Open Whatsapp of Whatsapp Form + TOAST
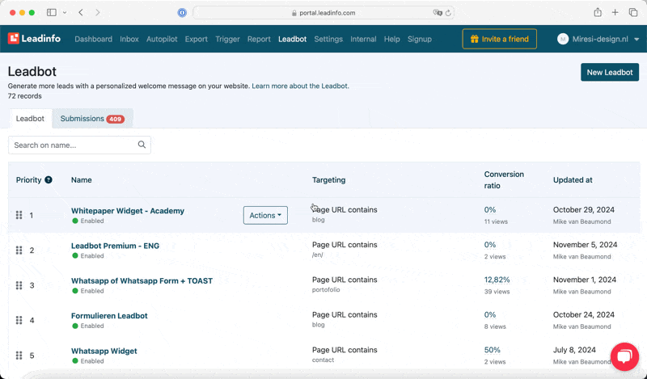Screen dimensions: 647x379 pos(142,281)
